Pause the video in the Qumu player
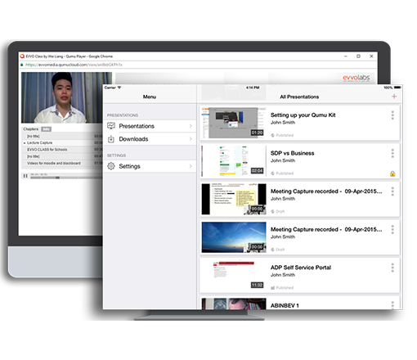417x360 pixels. [25, 176]
